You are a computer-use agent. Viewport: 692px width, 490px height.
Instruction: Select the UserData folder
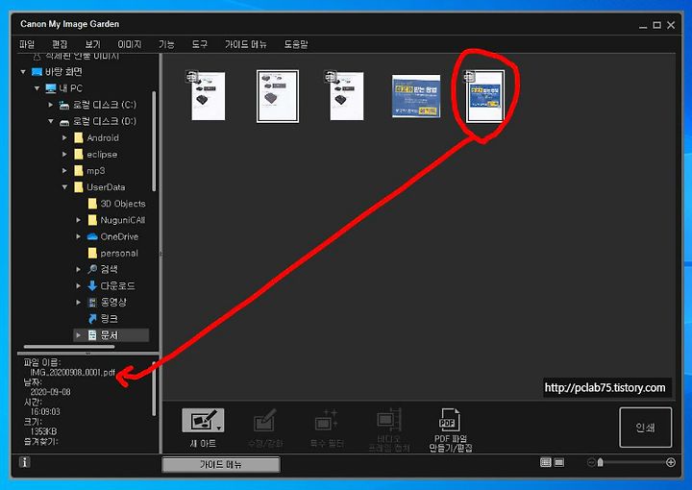99,187
